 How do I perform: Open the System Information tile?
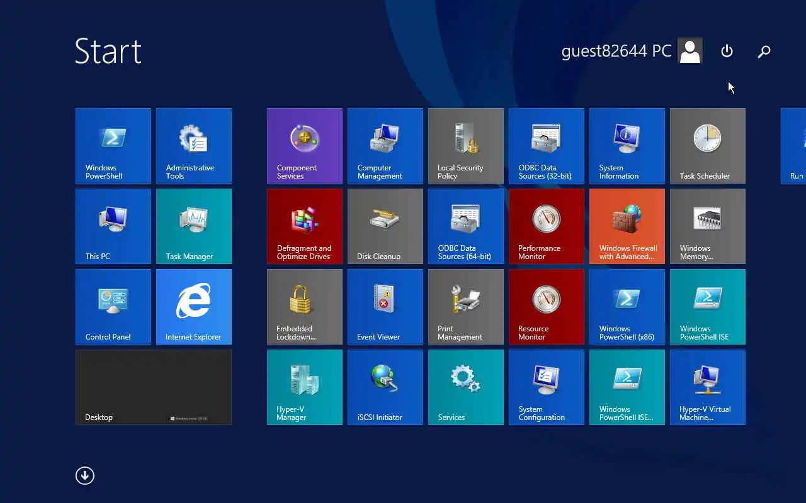tap(627, 146)
